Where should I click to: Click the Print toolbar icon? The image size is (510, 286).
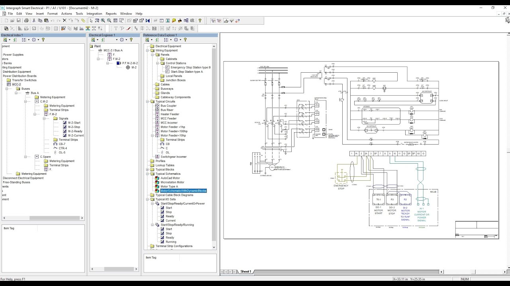(x=26, y=20)
